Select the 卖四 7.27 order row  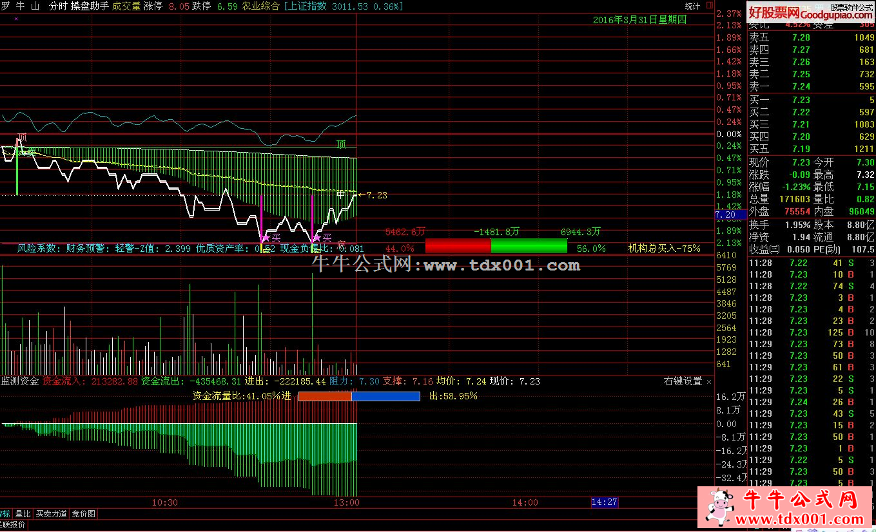pyautogui.click(x=812, y=50)
